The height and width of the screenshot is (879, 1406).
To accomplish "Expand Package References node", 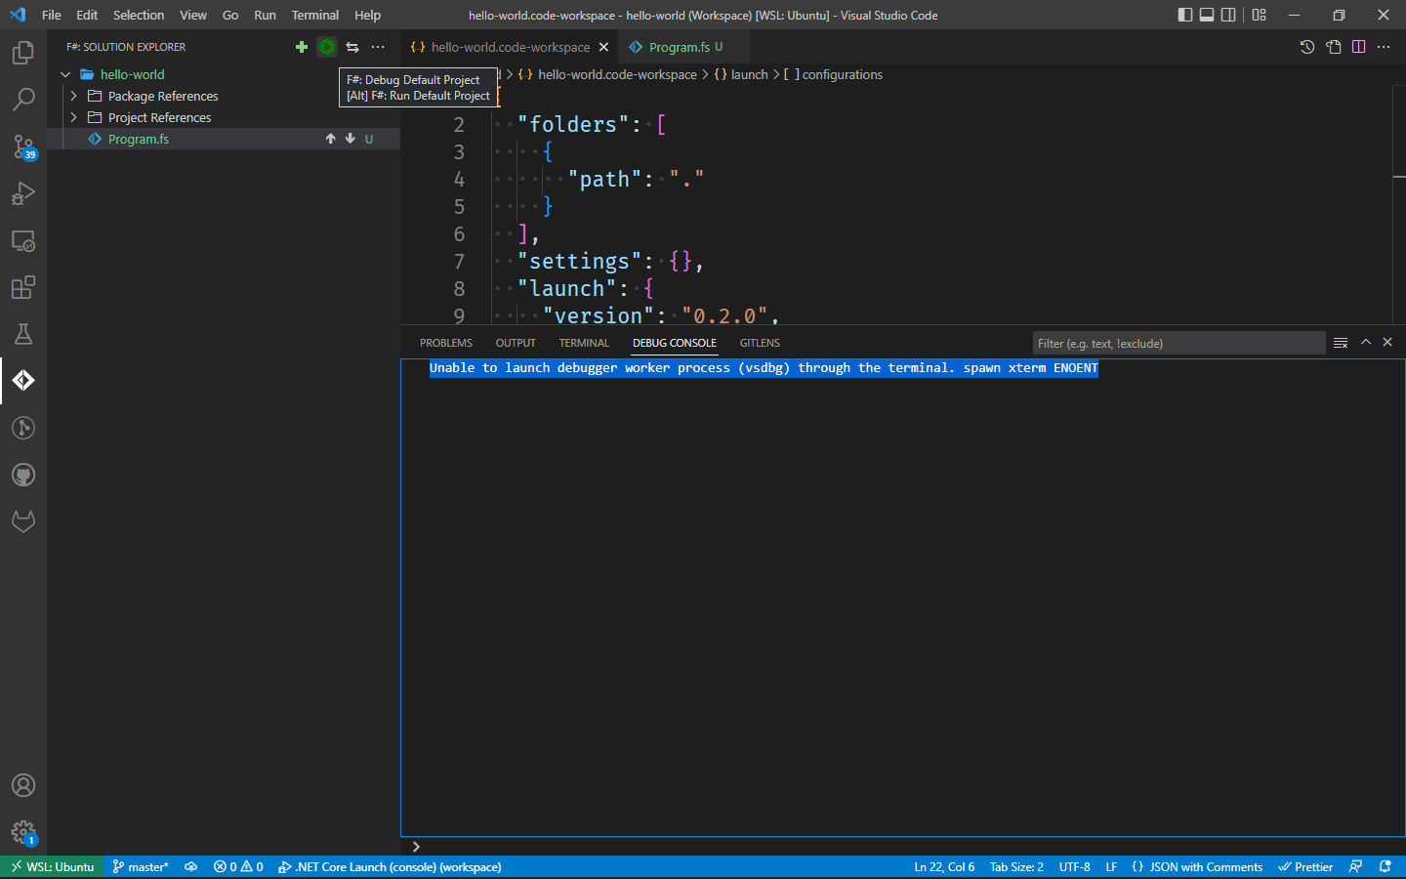I will coord(73,96).
